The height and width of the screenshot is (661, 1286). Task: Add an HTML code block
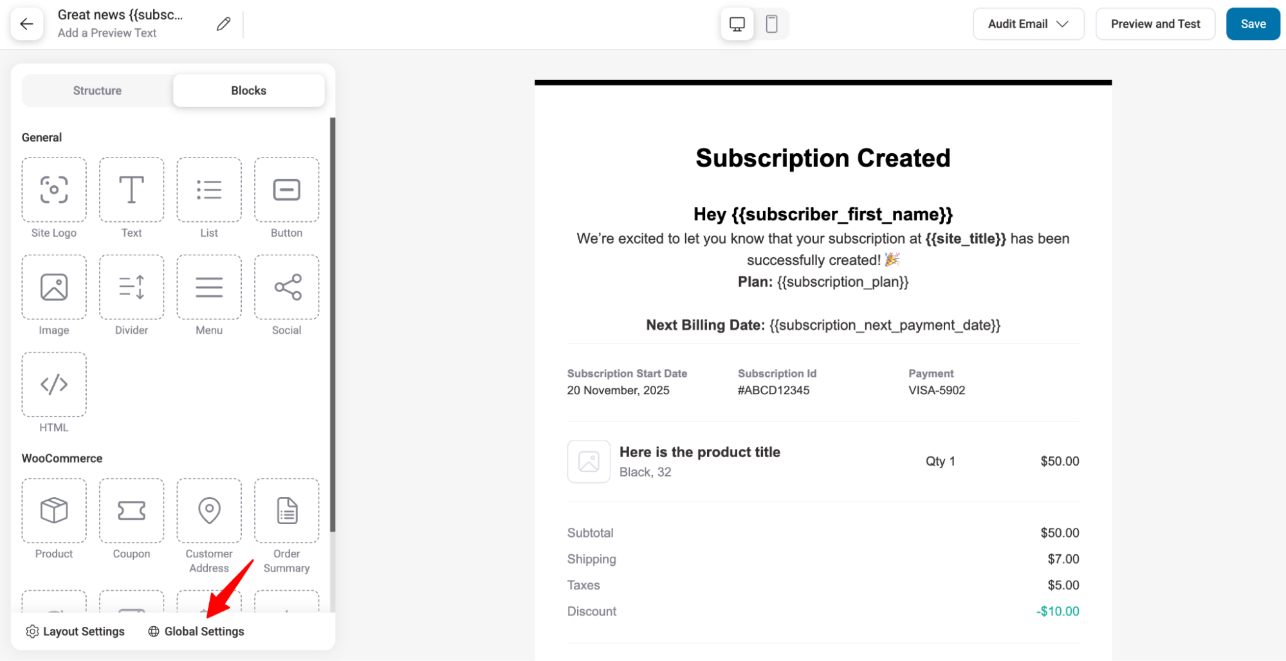[54, 385]
